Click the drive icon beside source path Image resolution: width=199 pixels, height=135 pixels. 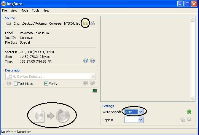[9, 23]
